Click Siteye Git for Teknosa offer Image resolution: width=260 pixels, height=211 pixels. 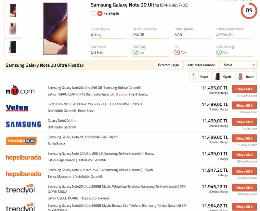244,138
